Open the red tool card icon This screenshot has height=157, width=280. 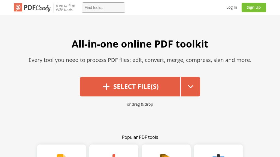[114, 156]
